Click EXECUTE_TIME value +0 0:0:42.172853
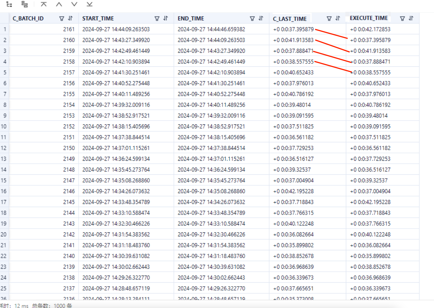 pyautogui.click(x=370, y=29)
